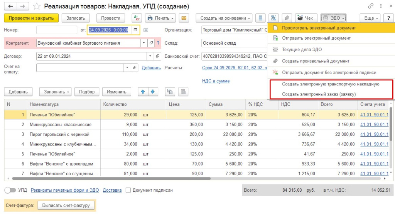Open Контрагент record with open-form icon
Image resolution: width=395 pixels, height=214 pixels.
coord(151,43)
